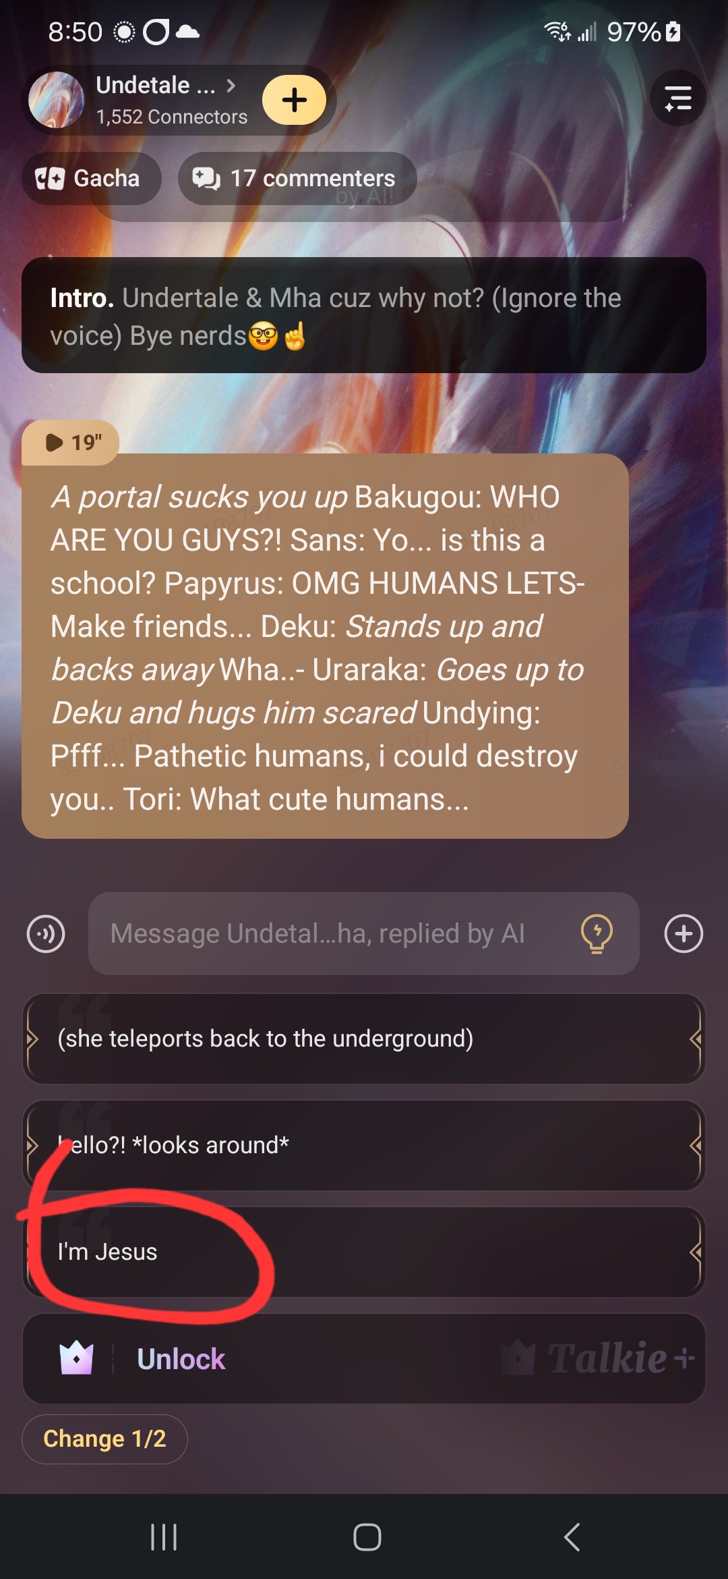Pick the "I'm Jesus" suggested reply
Image resolution: width=728 pixels, height=1579 pixels.
click(x=364, y=1252)
